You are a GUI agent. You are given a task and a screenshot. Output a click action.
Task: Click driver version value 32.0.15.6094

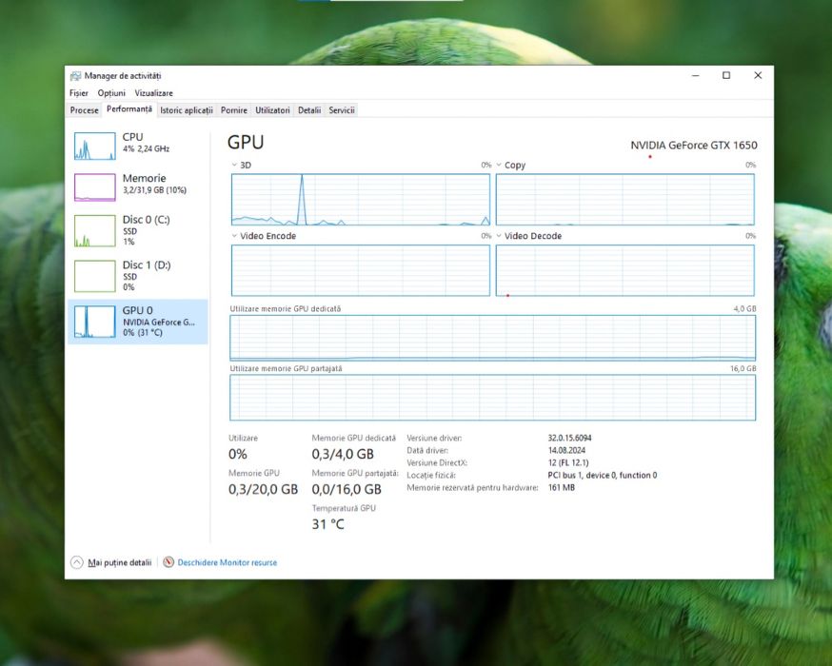[x=569, y=438]
